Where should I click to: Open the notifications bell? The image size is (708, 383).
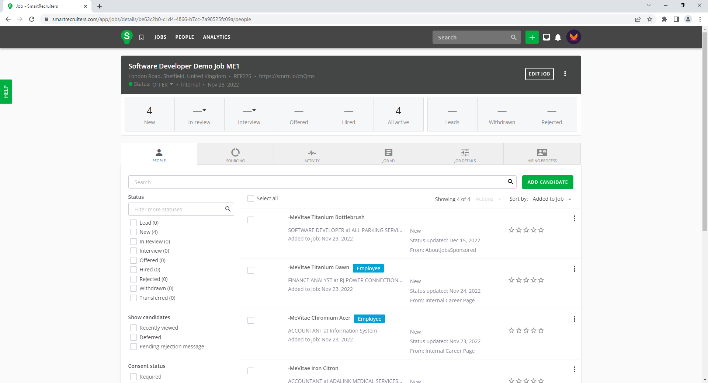[558, 37]
